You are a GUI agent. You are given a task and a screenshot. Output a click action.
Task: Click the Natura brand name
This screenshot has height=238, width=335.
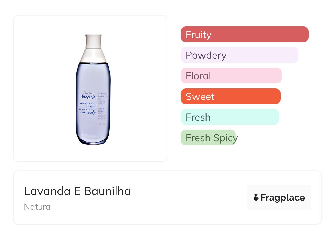click(x=37, y=207)
